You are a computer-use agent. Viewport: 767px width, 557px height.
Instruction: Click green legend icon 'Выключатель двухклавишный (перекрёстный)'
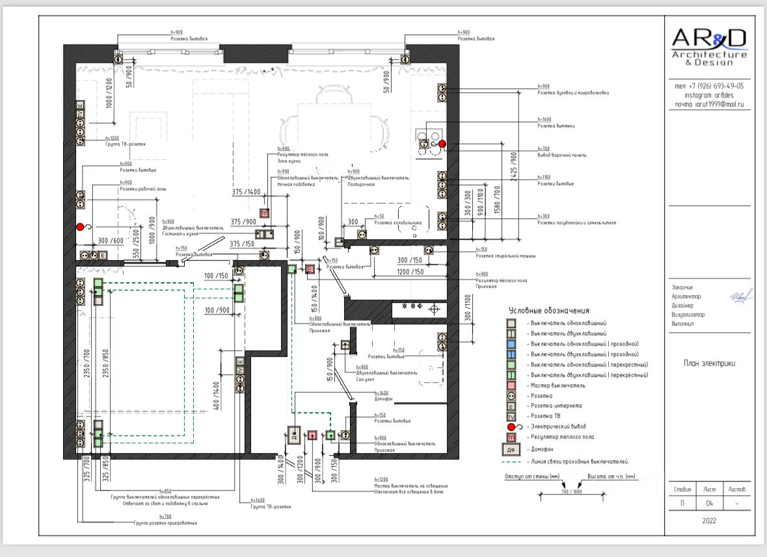pyautogui.click(x=511, y=375)
